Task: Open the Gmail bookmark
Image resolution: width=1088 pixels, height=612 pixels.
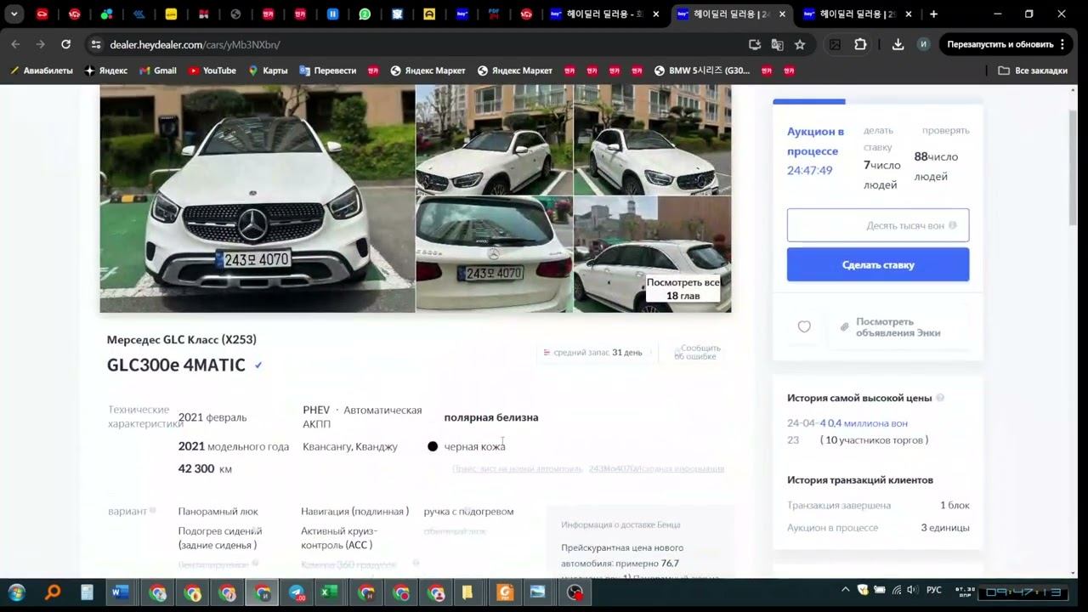Action: pos(158,71)
